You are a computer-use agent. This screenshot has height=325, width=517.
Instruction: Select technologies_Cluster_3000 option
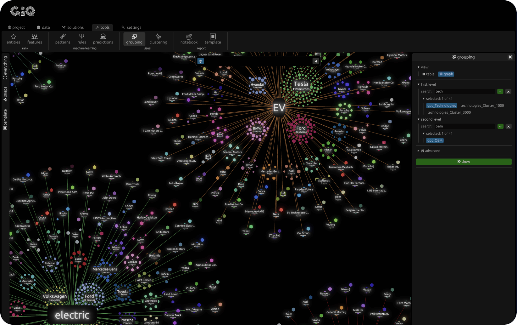point(449,112)
